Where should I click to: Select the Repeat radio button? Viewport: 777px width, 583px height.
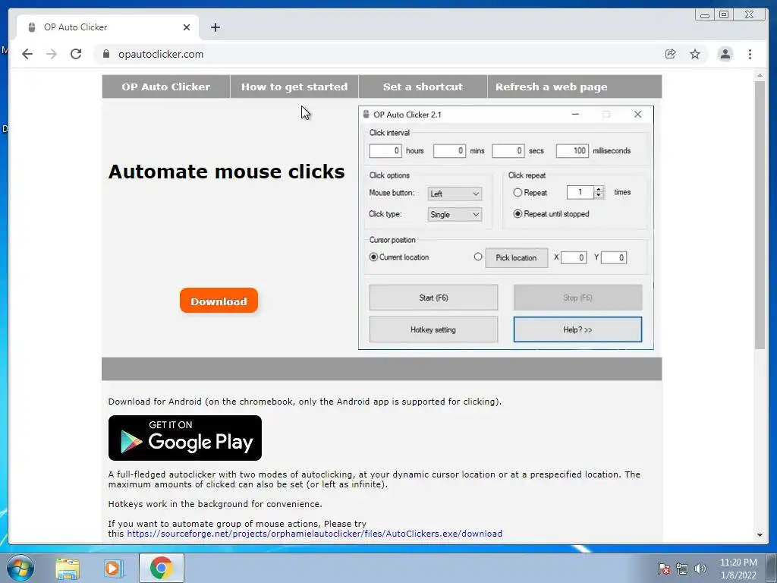point(517,192)
